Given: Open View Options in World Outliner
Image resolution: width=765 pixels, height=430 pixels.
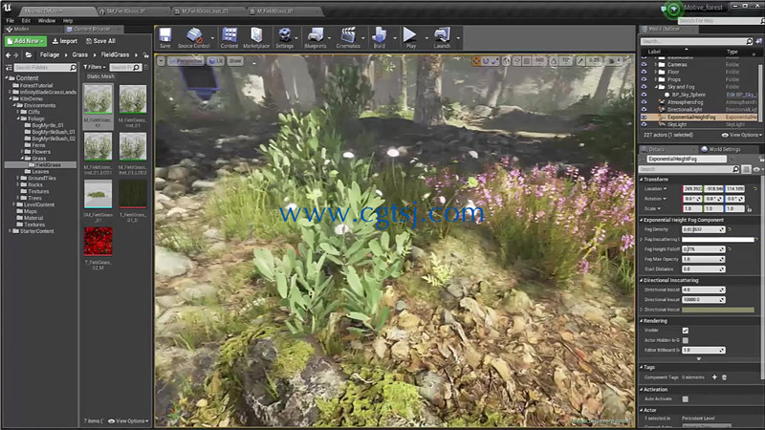Looking at the screenshot, I should 742,135.
